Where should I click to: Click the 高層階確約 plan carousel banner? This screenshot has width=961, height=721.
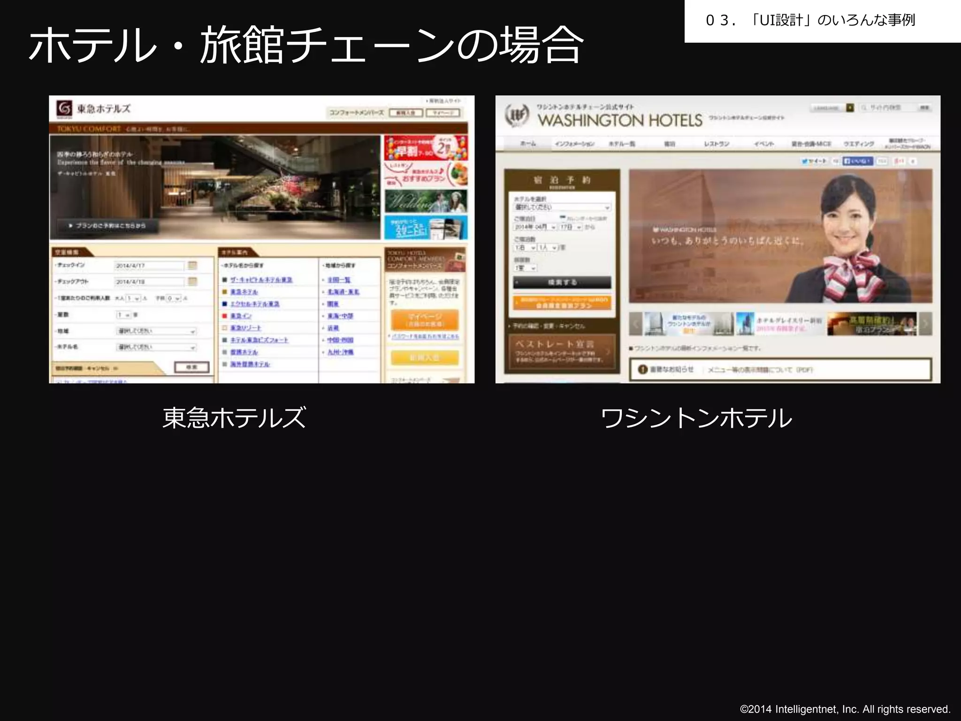[x=872, y=324]
